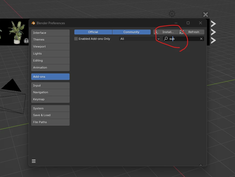
Task: Go to the Editing section
Action: (x=50, y=61)
